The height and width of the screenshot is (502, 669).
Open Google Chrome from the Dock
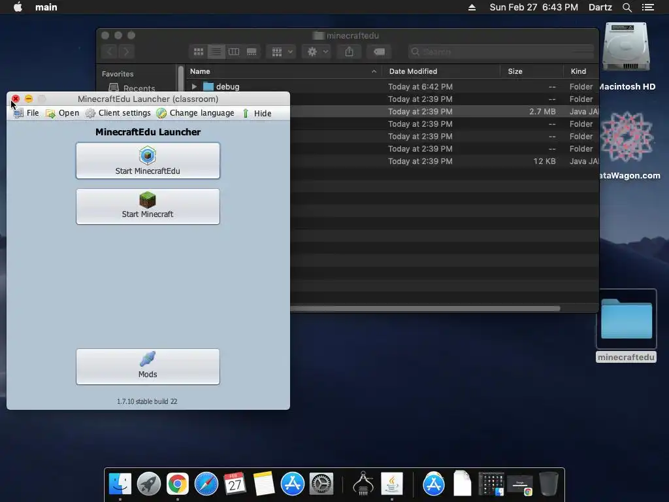point(178,484)
